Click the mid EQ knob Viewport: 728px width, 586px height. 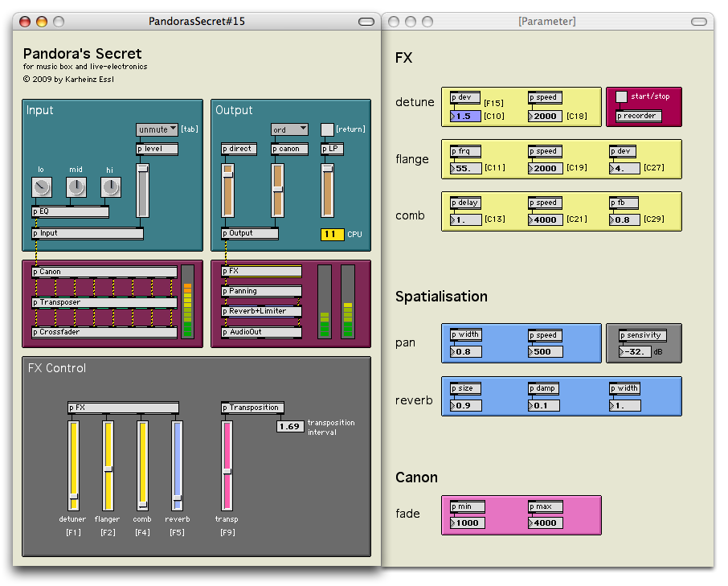76,187
